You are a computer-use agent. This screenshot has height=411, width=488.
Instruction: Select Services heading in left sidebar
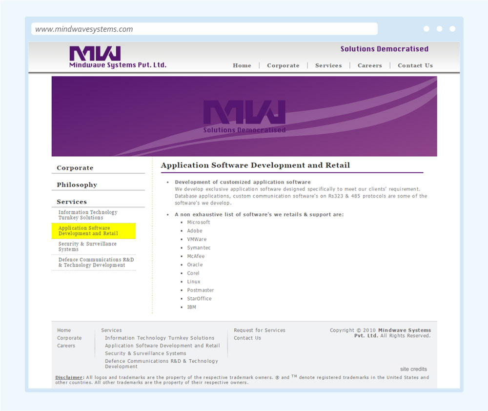point(72,202)
